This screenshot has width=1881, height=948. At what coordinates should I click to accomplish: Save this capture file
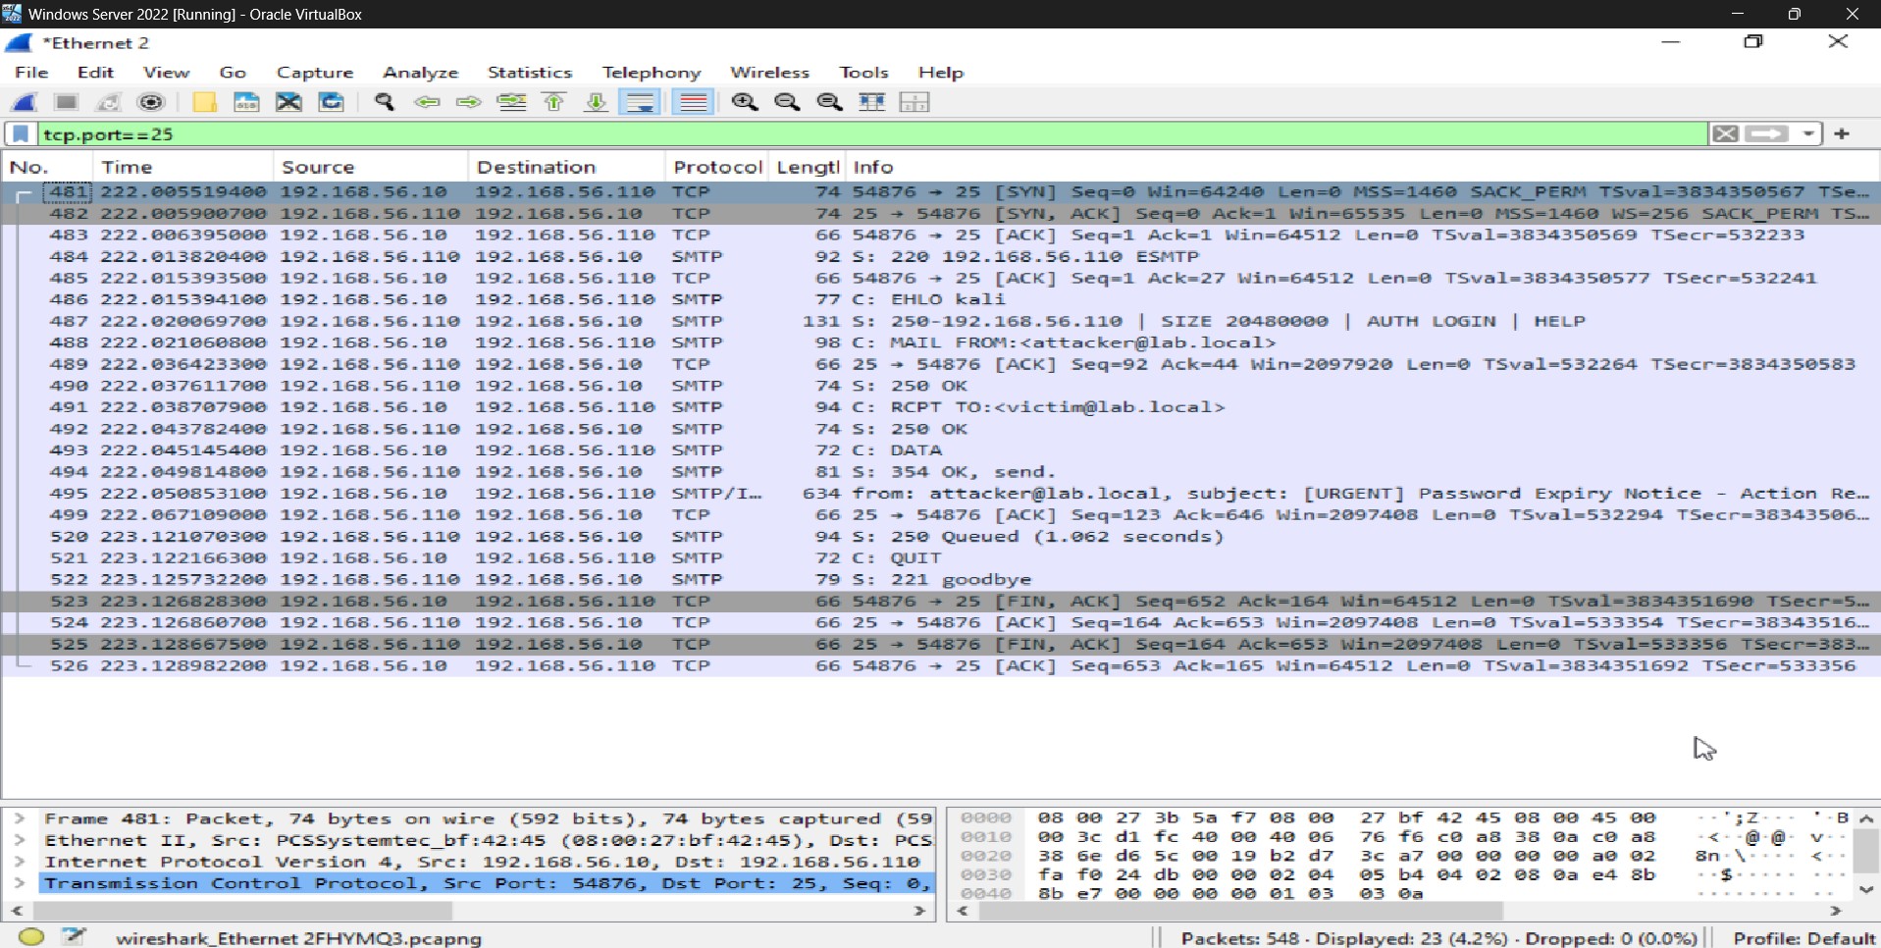[246, 102]
